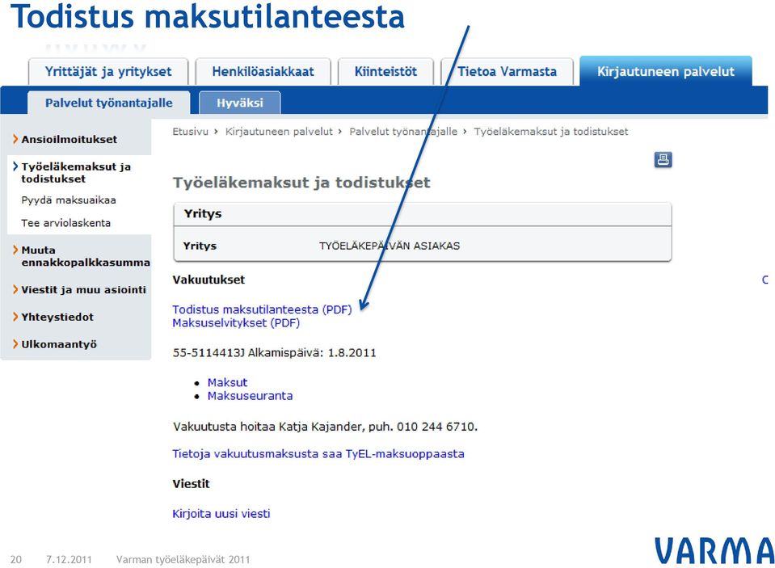The width and height of the screenshot is (775, 568).
Task: Click chevron arrow beside Ansioilmoitukset
Action: coord(15,140)
